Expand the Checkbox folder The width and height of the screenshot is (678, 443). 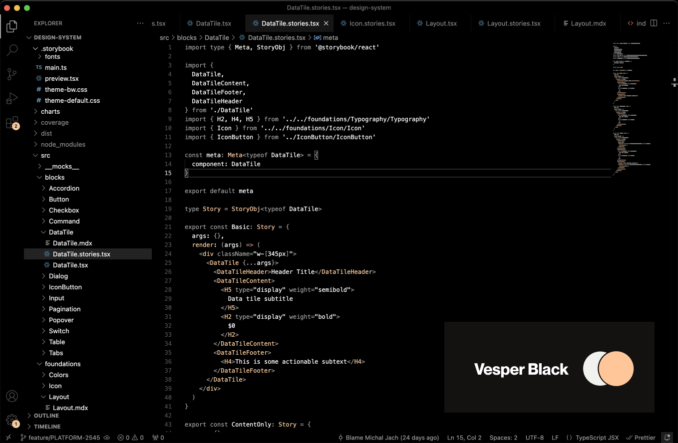pyautogui.click(x=88, y=210)
